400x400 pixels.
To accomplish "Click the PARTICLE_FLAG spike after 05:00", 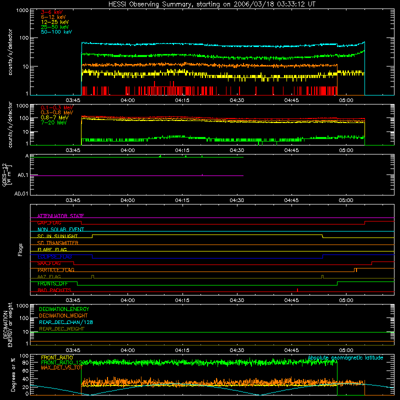I will click(x=355, y=270).
